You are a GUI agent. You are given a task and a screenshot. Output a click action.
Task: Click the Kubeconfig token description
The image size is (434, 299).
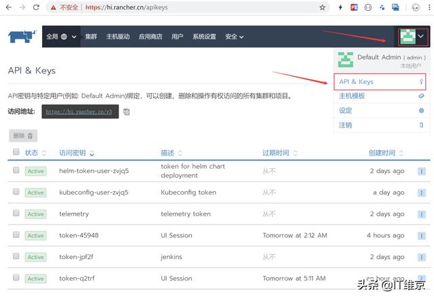click(x=189, y=193)
